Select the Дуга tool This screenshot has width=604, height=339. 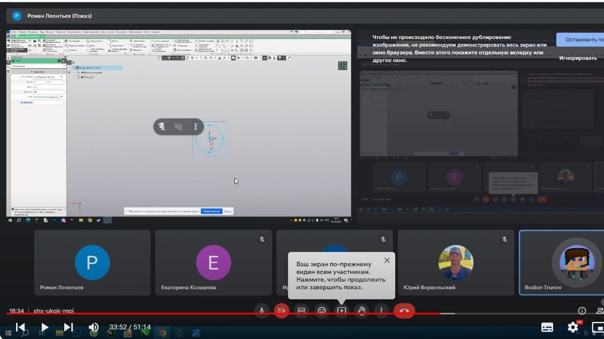90,45
